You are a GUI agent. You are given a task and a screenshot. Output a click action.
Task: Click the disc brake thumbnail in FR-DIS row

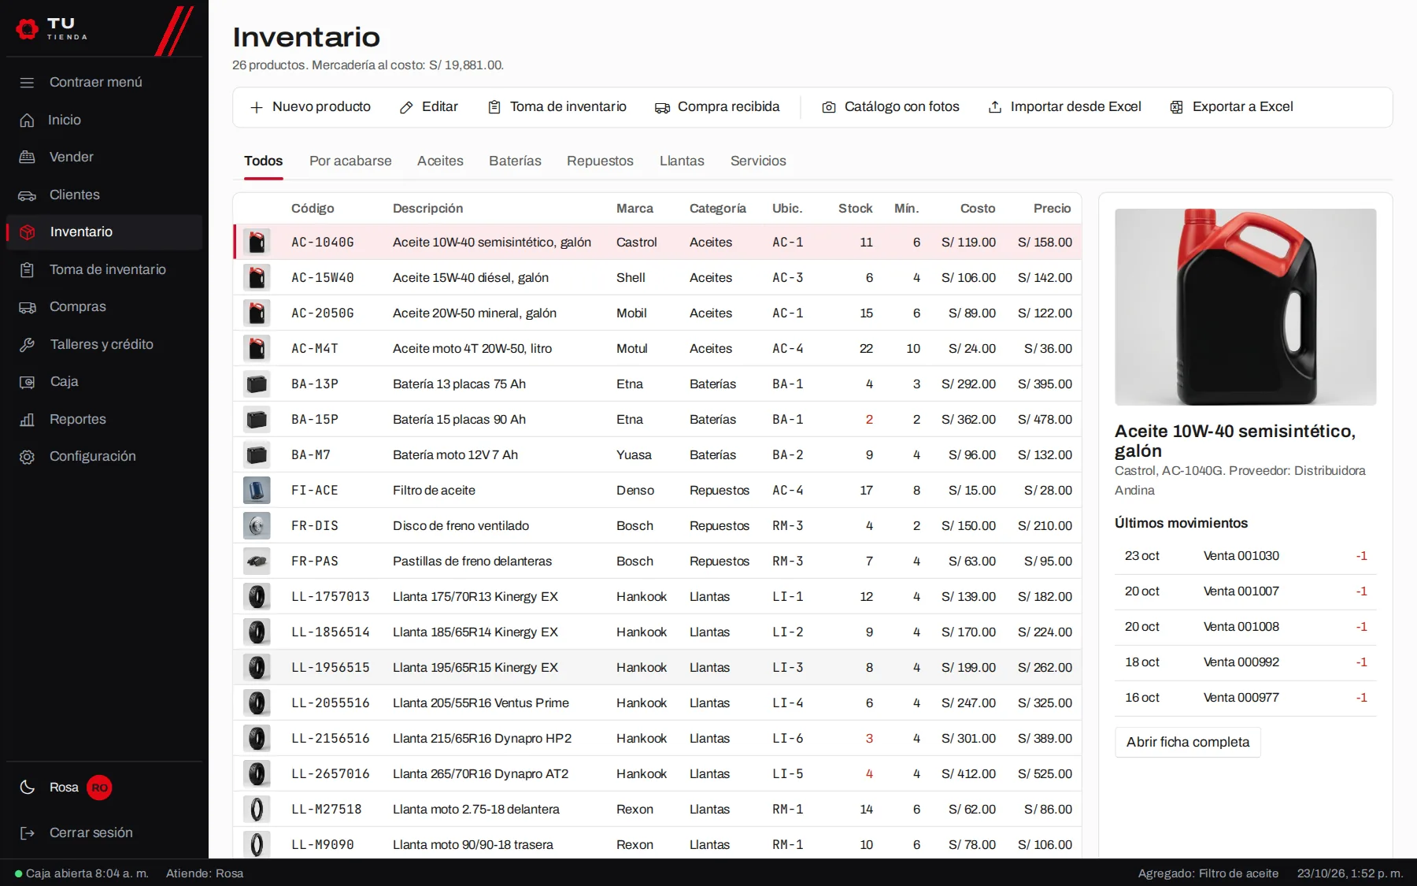pos(257,525)
